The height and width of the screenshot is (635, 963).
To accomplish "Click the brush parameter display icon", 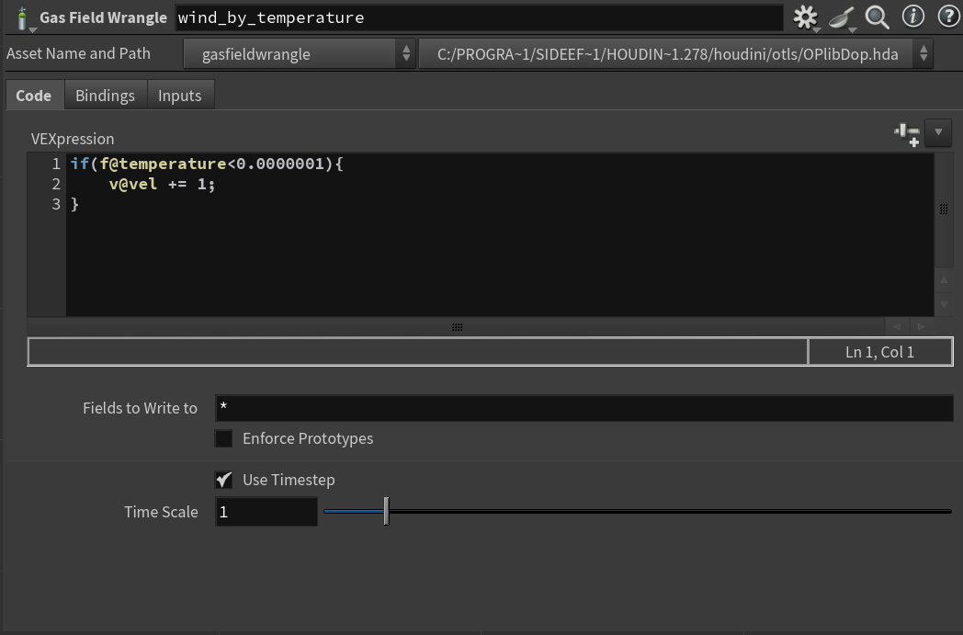I will [x=842, y=17].
